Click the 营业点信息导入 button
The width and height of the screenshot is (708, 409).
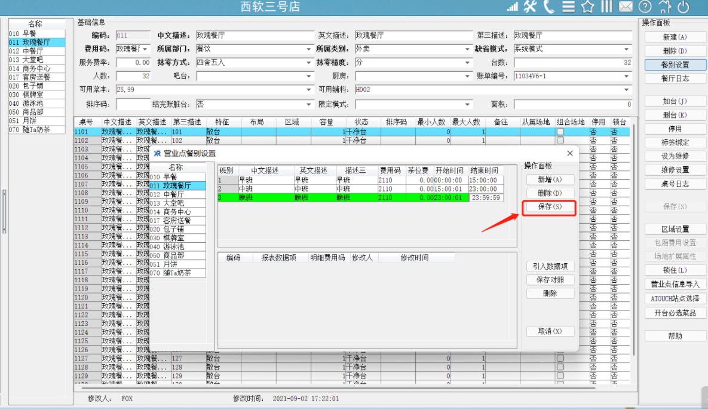(x=675, y=284)
